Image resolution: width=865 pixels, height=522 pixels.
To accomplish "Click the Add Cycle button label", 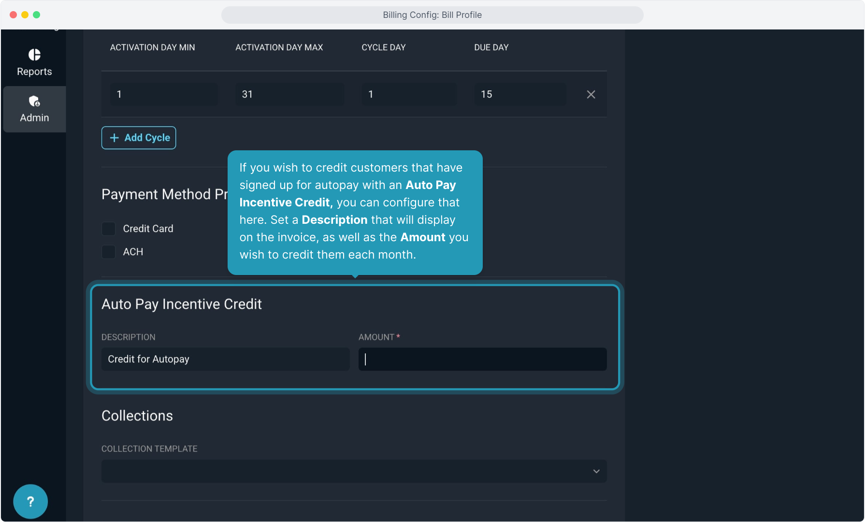I will pyautogui.click(x=147, y=138).
